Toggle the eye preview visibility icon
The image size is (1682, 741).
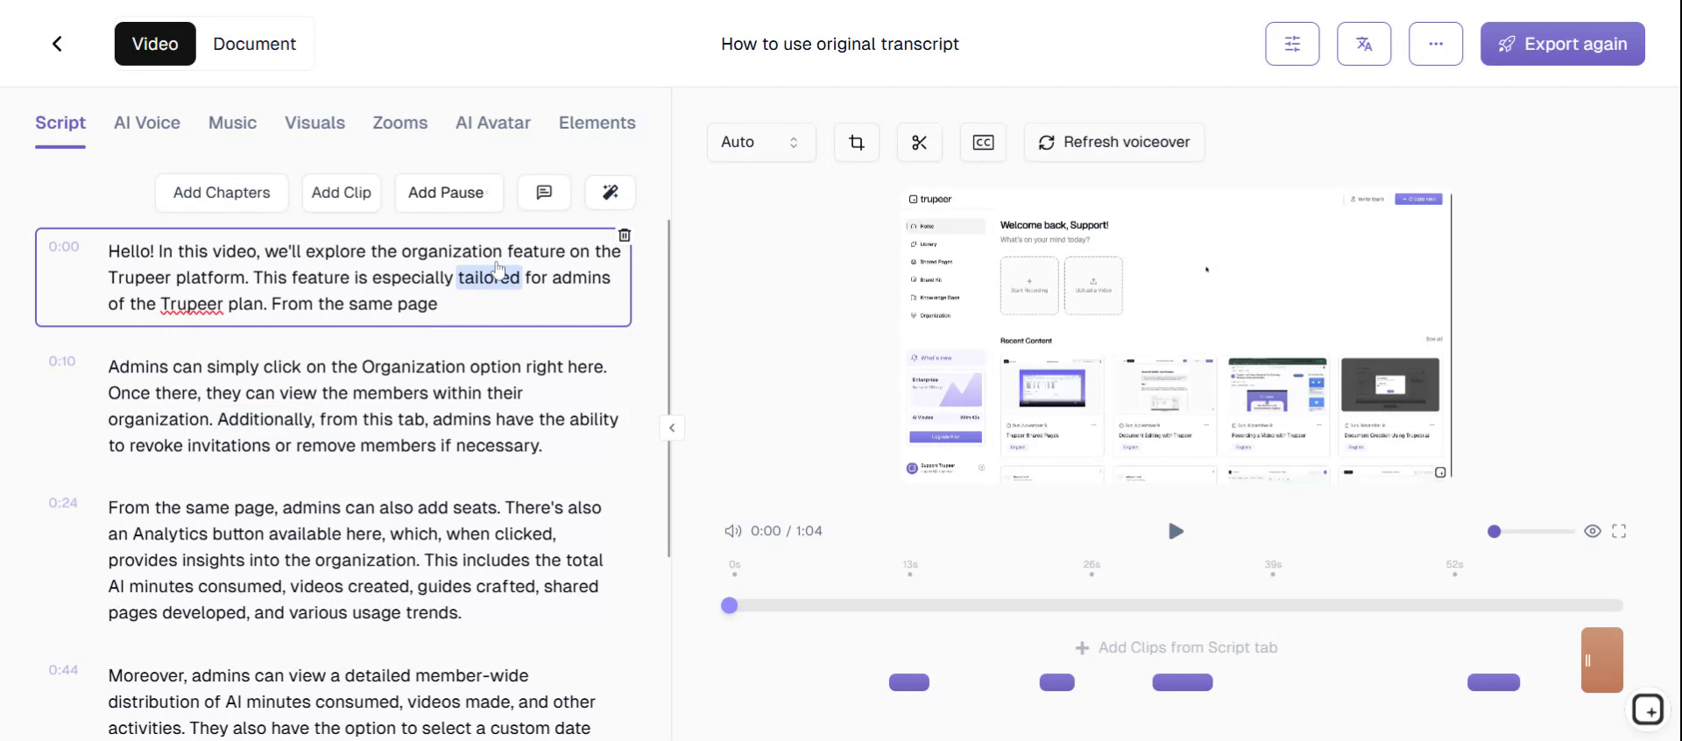pyautogui.click(x=1593, y=531)
